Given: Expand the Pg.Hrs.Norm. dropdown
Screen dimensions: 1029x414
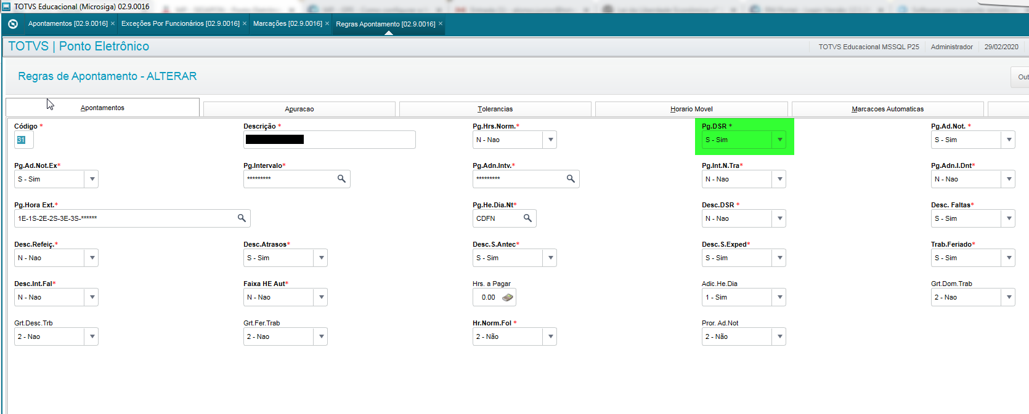Looking at the screenshot, I should [x=550, y=140].
